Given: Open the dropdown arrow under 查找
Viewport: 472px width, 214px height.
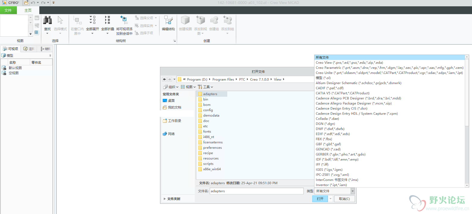Looking at the screenshot, I should (47, 33).
